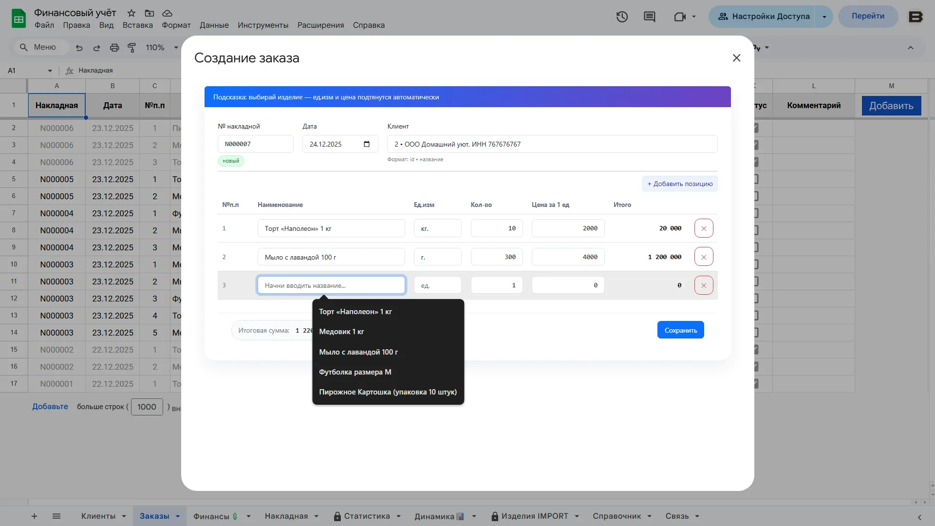
Task: Open the Расширения menu
Action: (321, 25)
